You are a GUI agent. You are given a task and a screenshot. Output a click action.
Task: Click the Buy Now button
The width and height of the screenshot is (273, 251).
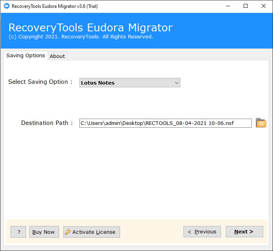point(44,232)
